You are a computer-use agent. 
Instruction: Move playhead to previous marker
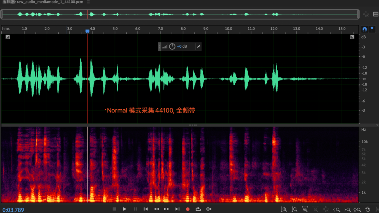tap(146, 209)
